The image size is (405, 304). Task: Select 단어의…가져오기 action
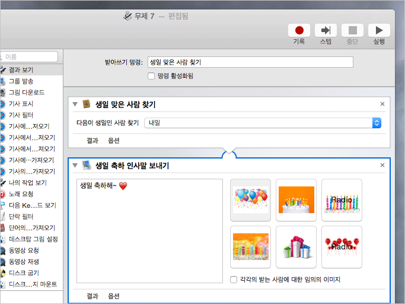coord(31,227)
